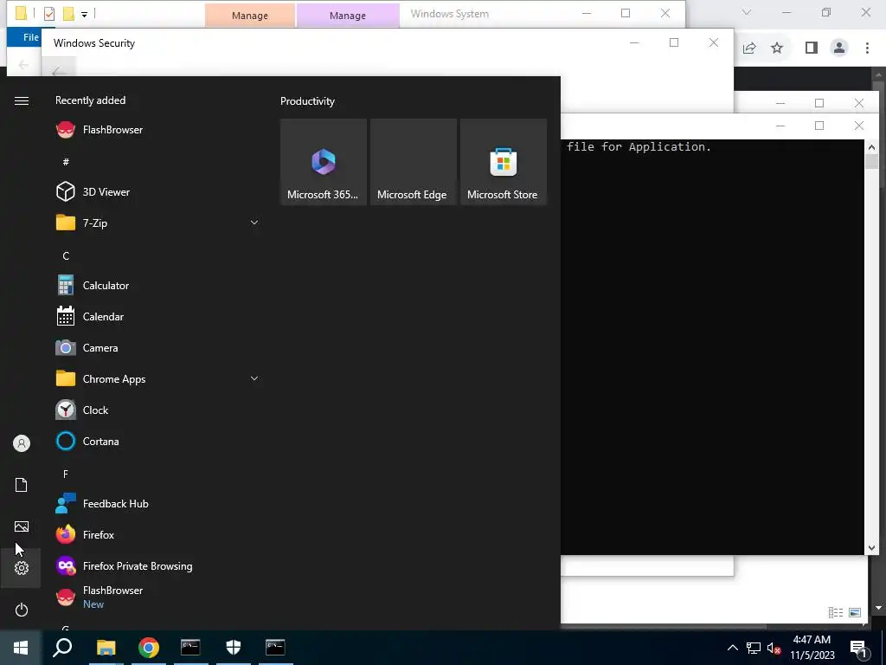Click the console window's scroll up arrow
Image resolution: width=886 pixels, height=665 pixels.
pyautogui.click(x=871, y=147)
